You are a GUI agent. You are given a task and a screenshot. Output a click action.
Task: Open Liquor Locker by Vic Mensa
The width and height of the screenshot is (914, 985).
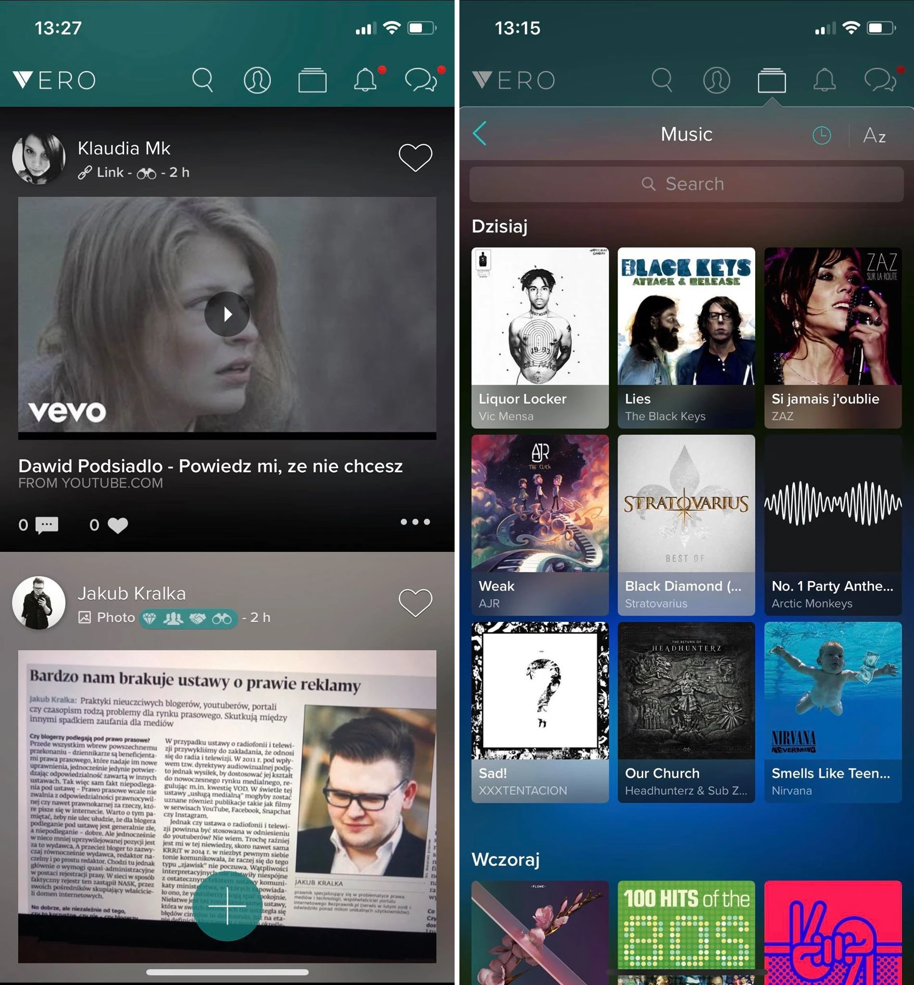pos(540,338)
